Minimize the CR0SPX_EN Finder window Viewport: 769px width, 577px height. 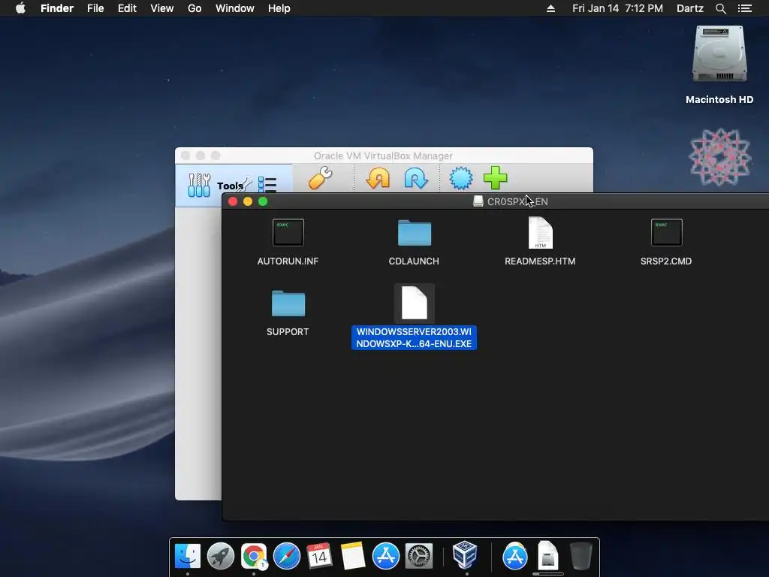[x=248, y=201]
